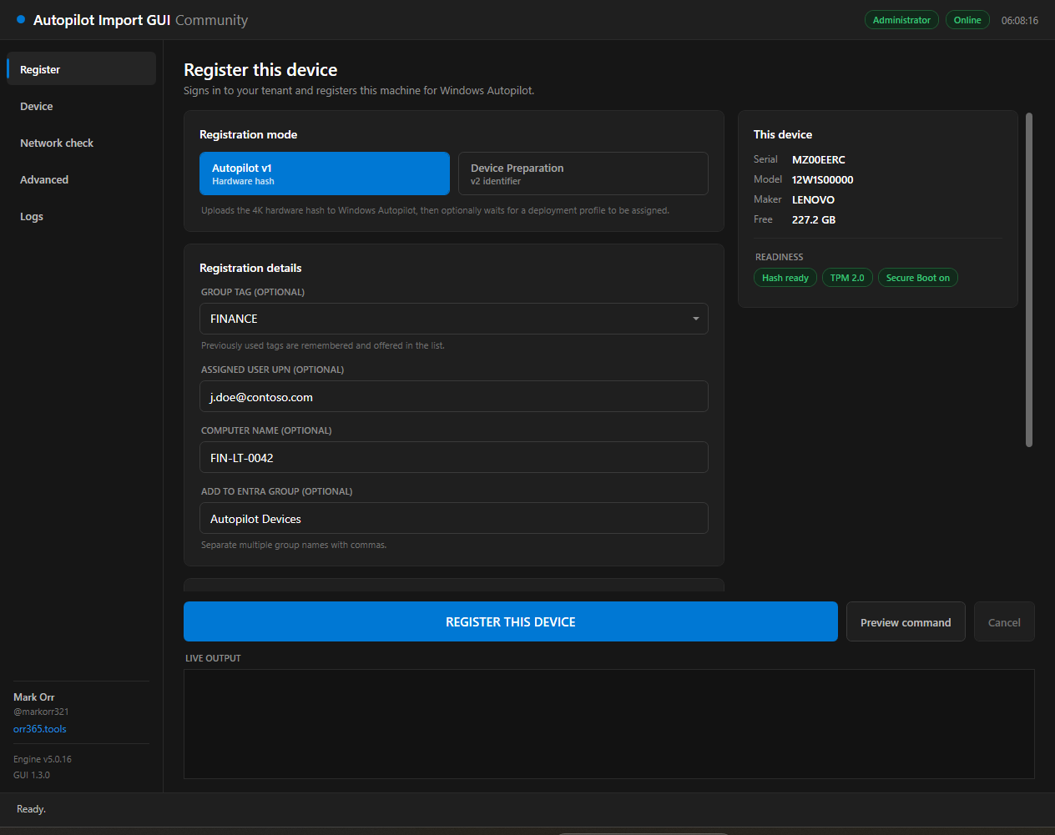This screenshot has height=835, width=1055.
Task: Click the vertical scrollbar thumb
Action: (x=1029, y=279)
